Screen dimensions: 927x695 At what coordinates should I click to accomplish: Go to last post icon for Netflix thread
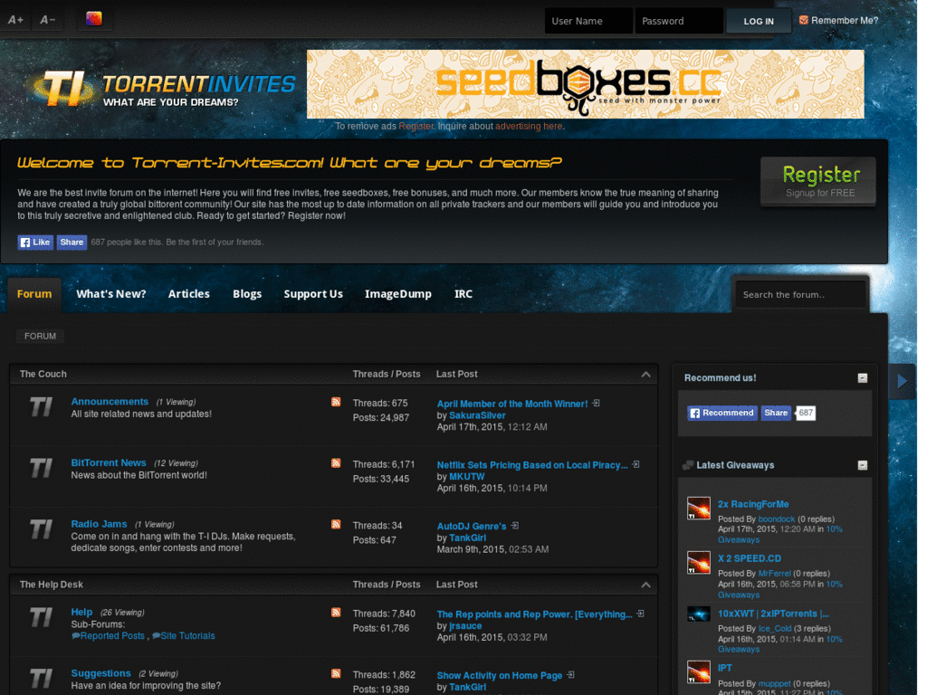pyautogui.click(x=636, y=464)
